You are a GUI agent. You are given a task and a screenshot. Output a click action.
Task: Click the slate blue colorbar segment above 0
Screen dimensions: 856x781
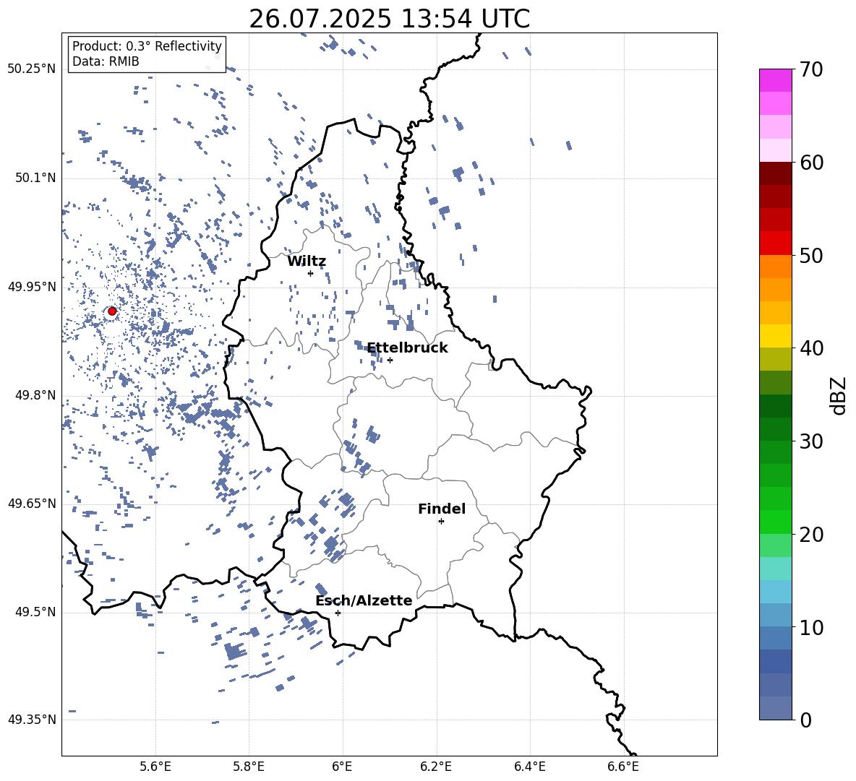[x=775, y=708]
